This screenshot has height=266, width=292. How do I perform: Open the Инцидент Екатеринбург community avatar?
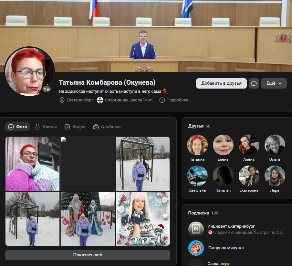pyautogui.click(x=196, y=229)
